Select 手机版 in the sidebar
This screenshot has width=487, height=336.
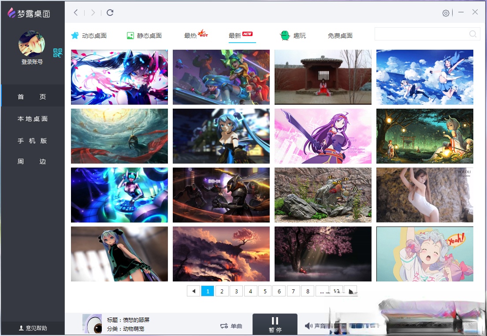tap(33, 141)
